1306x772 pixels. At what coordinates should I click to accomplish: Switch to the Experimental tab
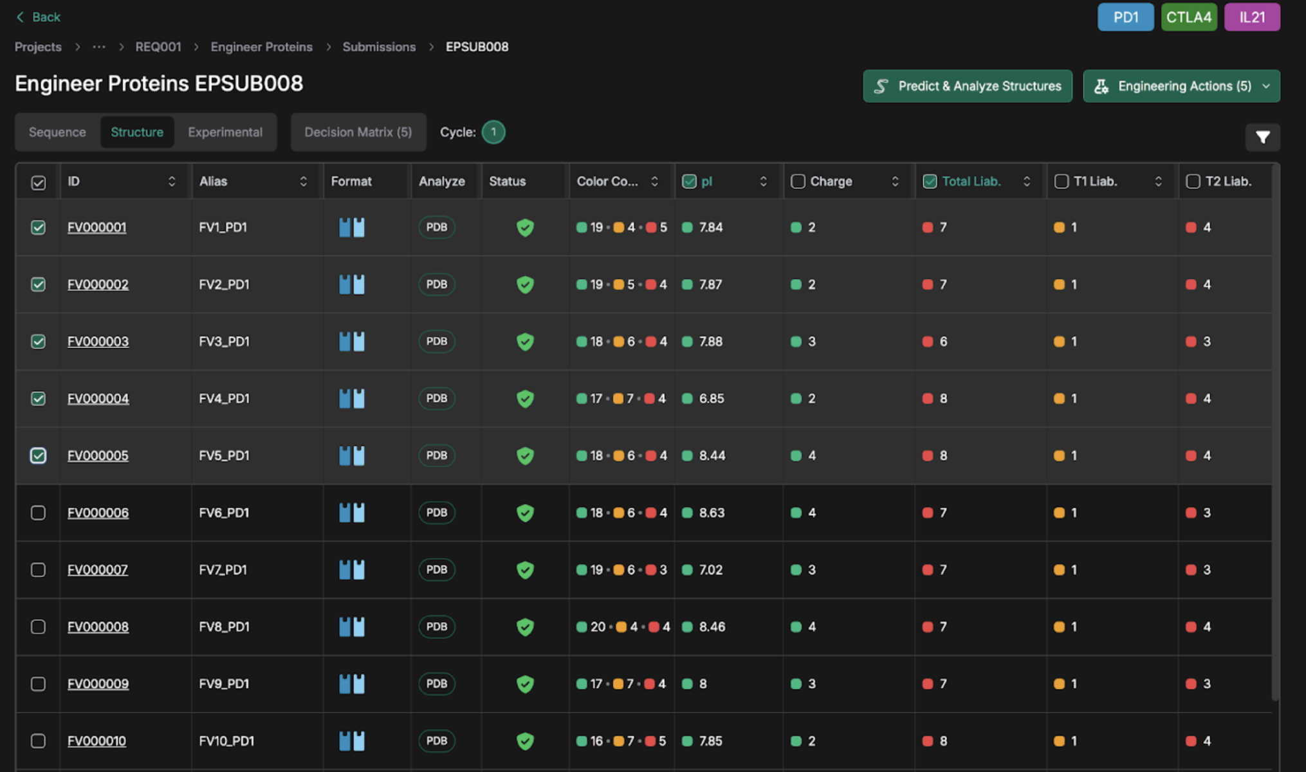tap(225, 132)
